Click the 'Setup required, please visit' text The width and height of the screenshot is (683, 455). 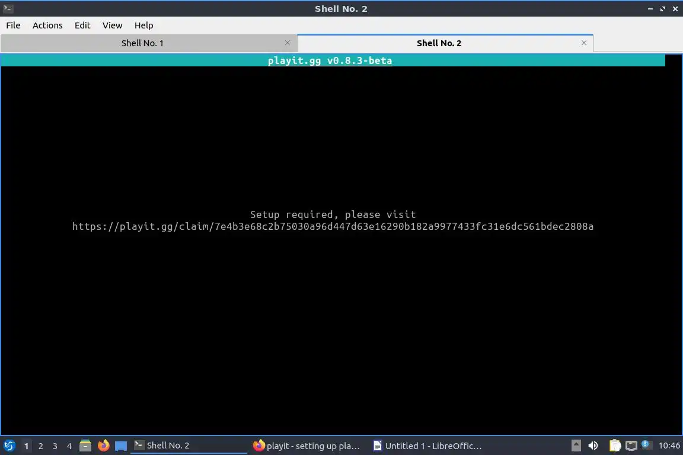pyautogui.click(x=333, y=214)
